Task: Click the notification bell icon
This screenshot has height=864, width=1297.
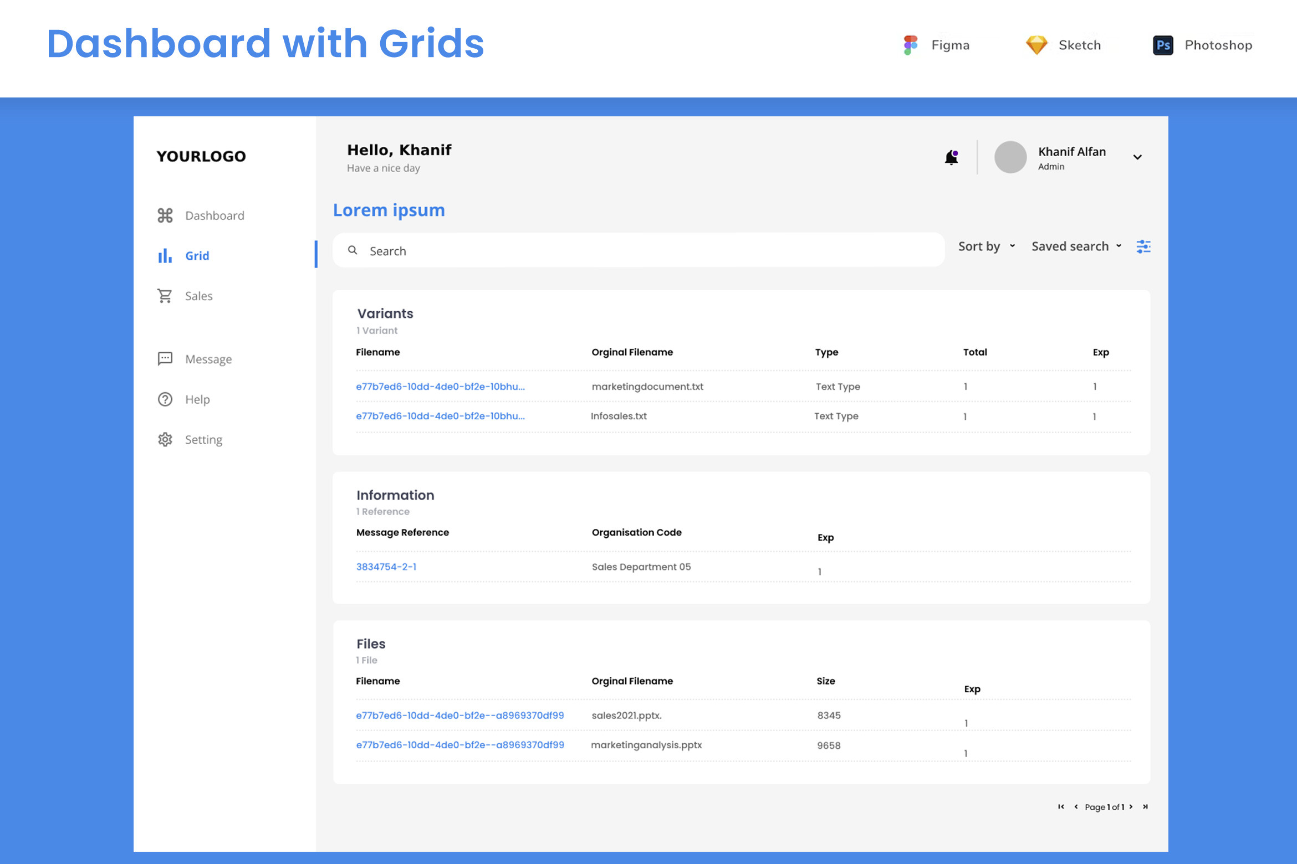Action: pyautogui.click(x=951, y=158)
